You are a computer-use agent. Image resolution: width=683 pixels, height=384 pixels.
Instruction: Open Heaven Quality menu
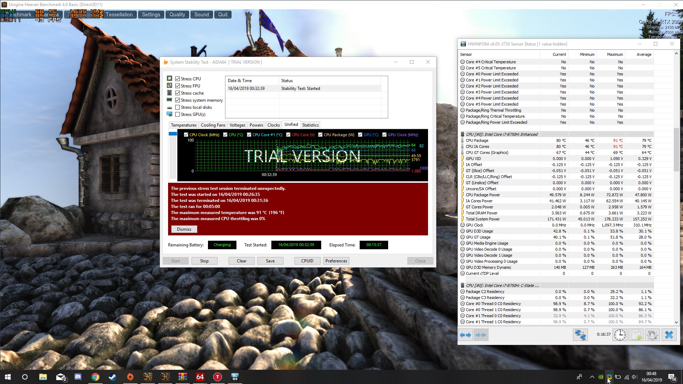177,15
